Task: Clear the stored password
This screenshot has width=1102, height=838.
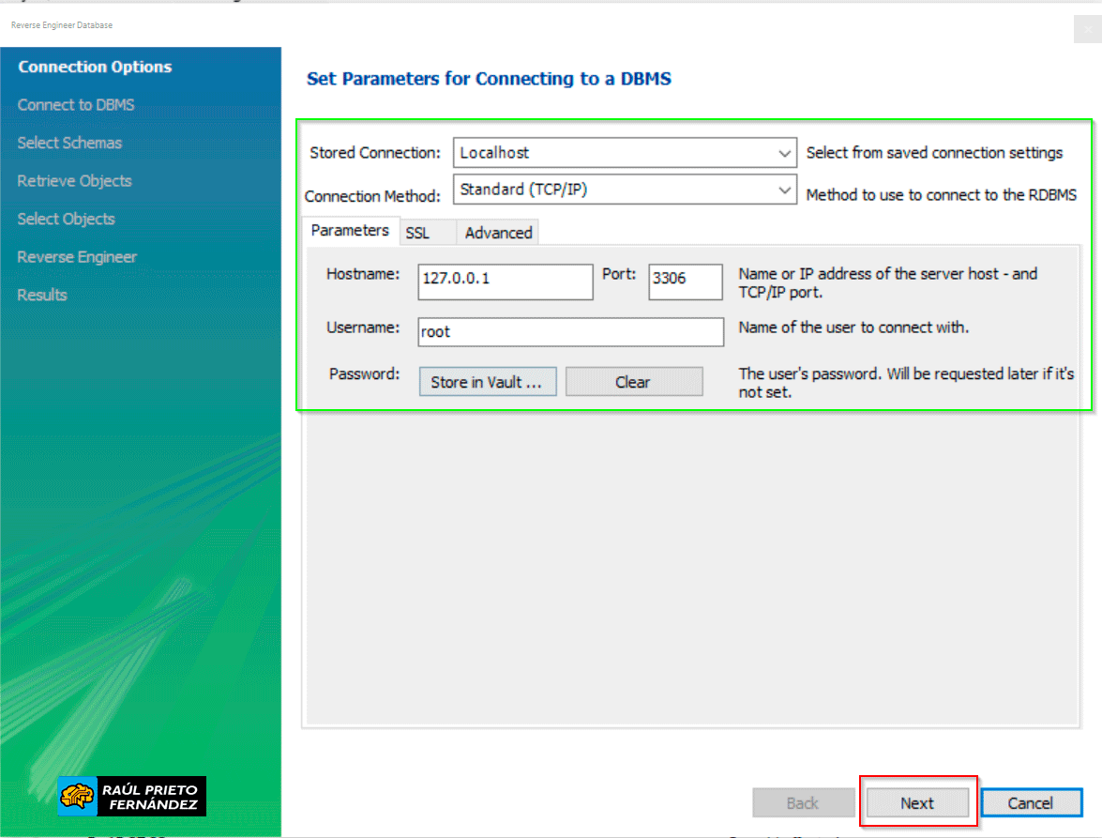Action: pos(633,382)
